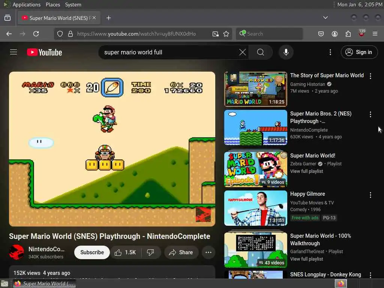Image resolution: width=384 pixels, height=288 pixels.
Task: Open a new browser tab
Action: click(x=108, y=18)
